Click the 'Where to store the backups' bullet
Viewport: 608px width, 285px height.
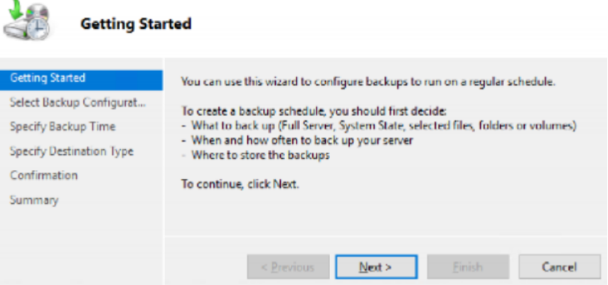tap(255, 156)
